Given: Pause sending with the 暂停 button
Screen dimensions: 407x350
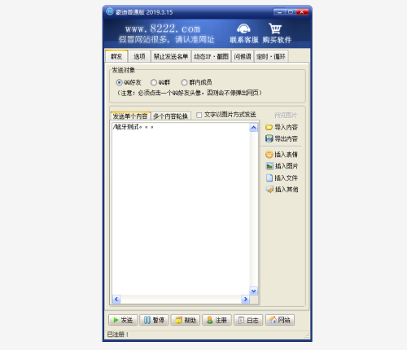Looking at the screenshot, I should pos(154,320).
